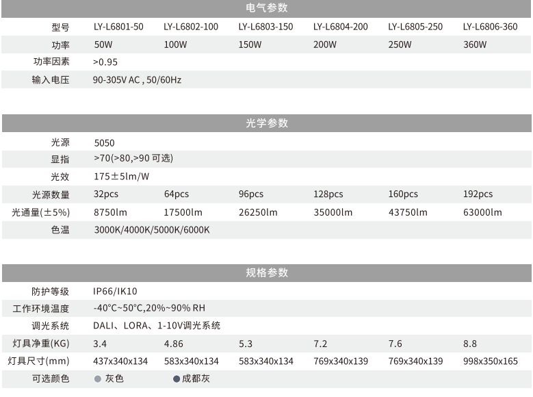Click the 175±5lm/W efficacy value
The height and width of the screenshot is (397, 533).
[120, 177]
